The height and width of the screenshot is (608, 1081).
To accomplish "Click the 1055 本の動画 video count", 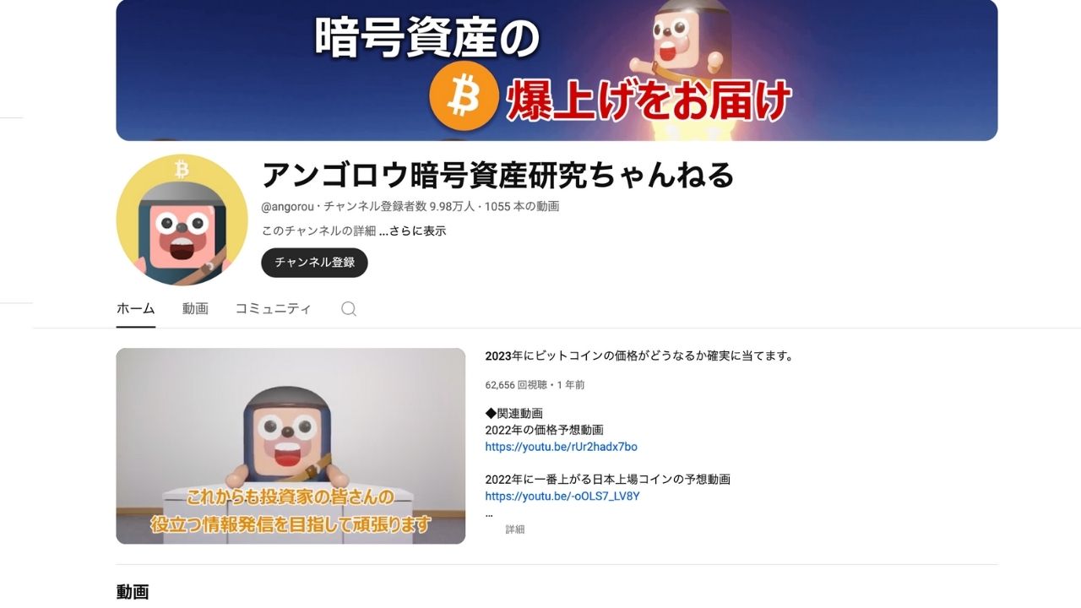I will (x=522, y=206).
